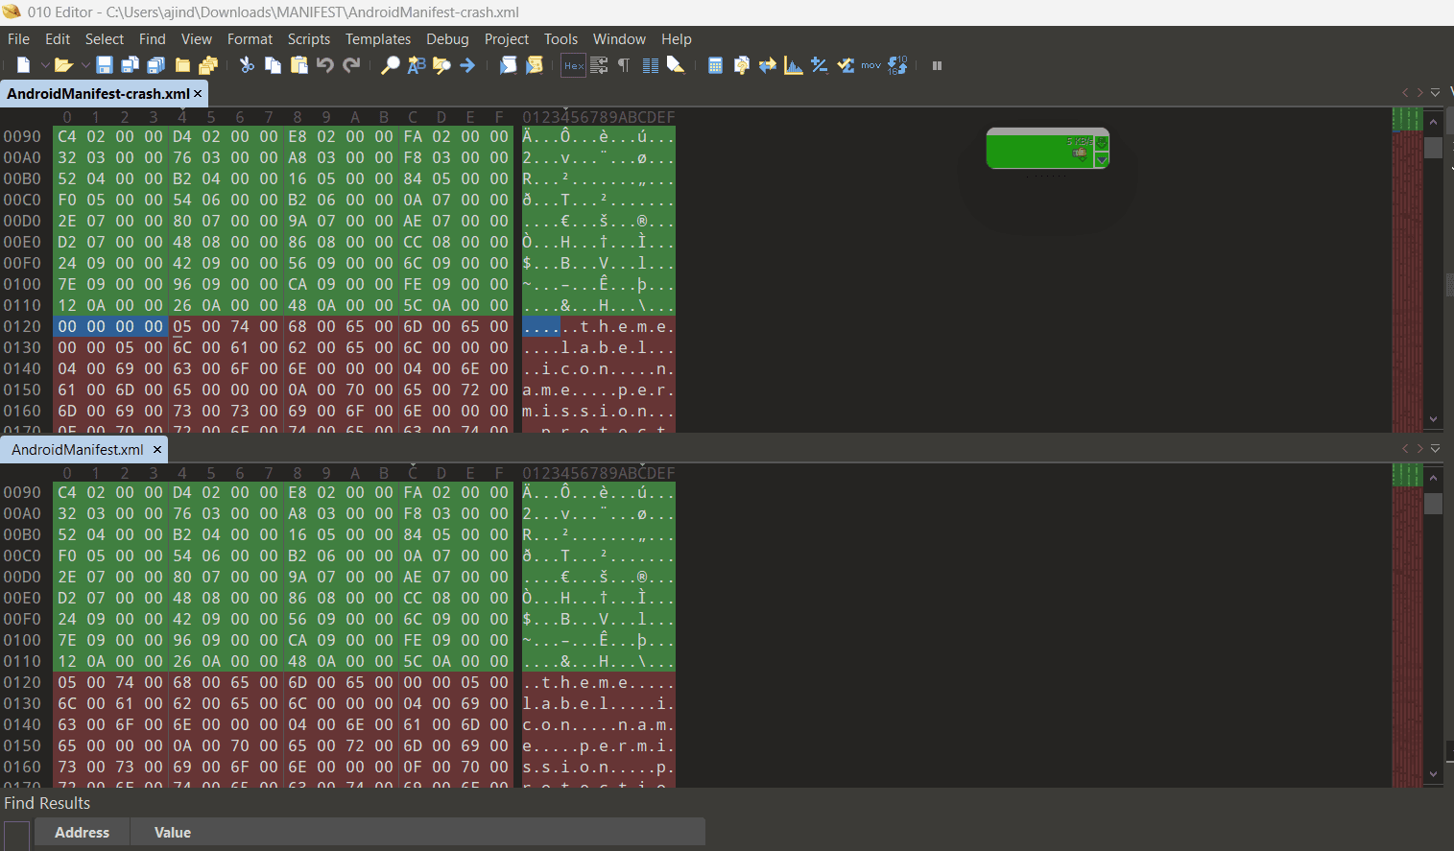This screenshot has height=851, width=1454.
Task: Open the Templates menu
Action: (377, 39)
